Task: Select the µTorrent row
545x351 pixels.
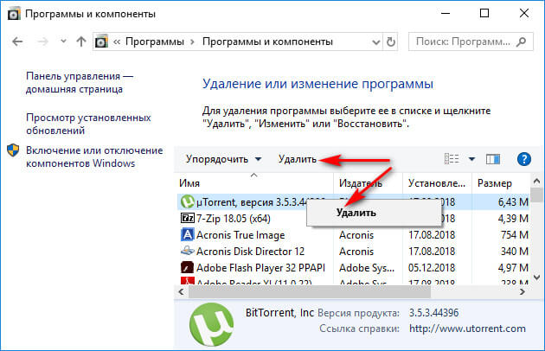Action: [x=353, y=202]
